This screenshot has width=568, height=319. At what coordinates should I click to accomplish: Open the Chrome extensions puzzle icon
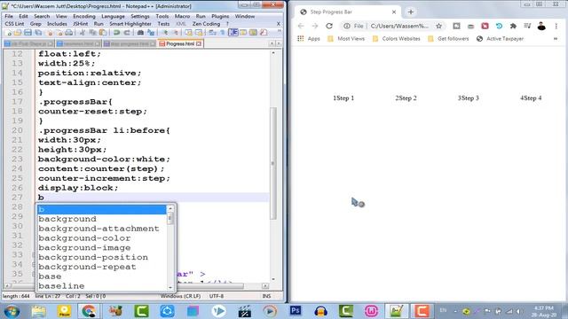(513, 26)
